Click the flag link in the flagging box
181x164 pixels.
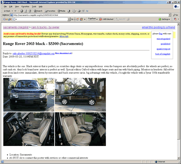[161, 34]
